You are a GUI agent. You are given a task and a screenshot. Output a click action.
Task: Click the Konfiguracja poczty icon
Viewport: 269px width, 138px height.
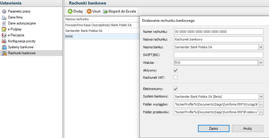(x=4, y=41)
